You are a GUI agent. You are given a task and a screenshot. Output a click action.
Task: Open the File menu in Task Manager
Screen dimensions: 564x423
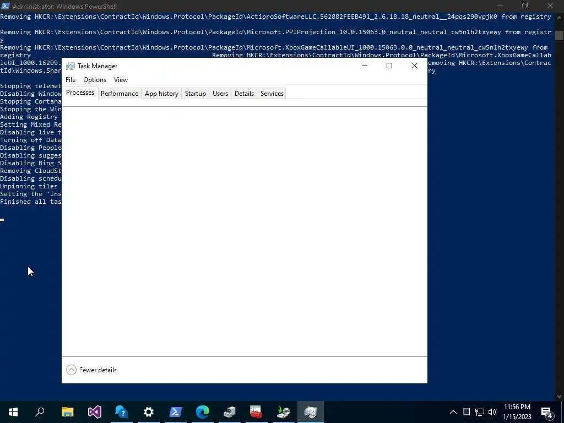70,80
